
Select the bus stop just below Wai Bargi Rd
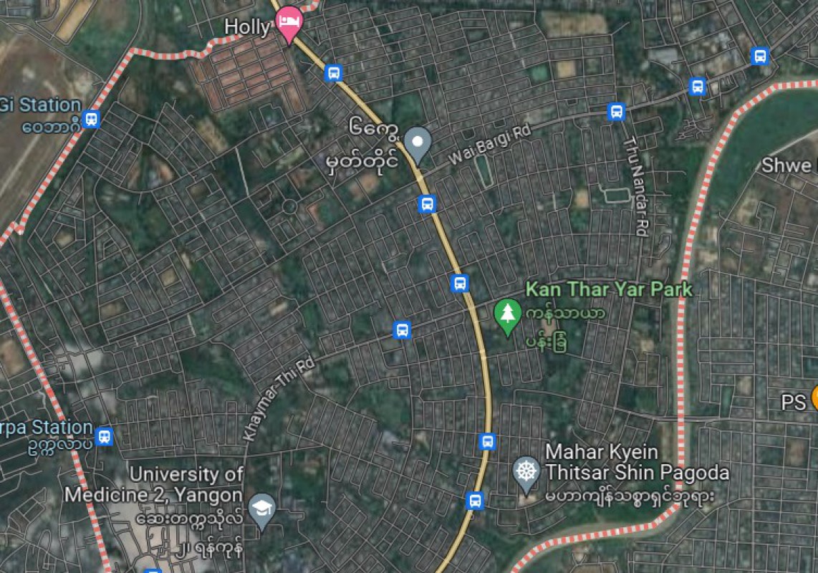pyautogui.click(x=427, y=203)
